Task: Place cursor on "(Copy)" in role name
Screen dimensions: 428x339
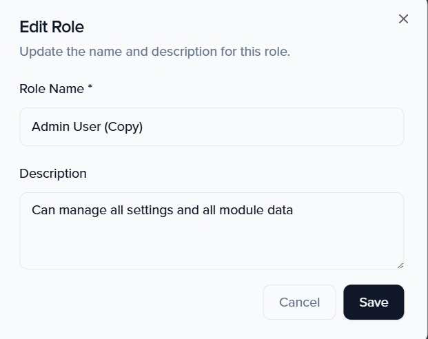Action: pos(123,127)
